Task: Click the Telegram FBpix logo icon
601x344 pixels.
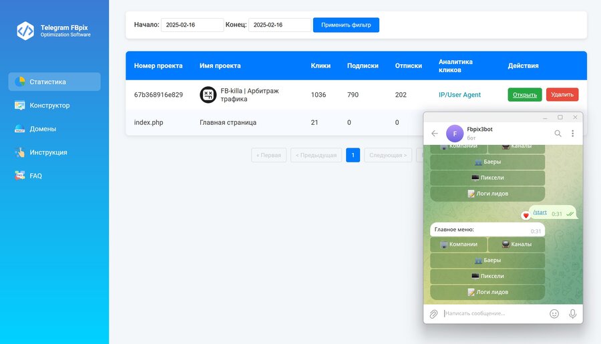Action: coord(25,31)
